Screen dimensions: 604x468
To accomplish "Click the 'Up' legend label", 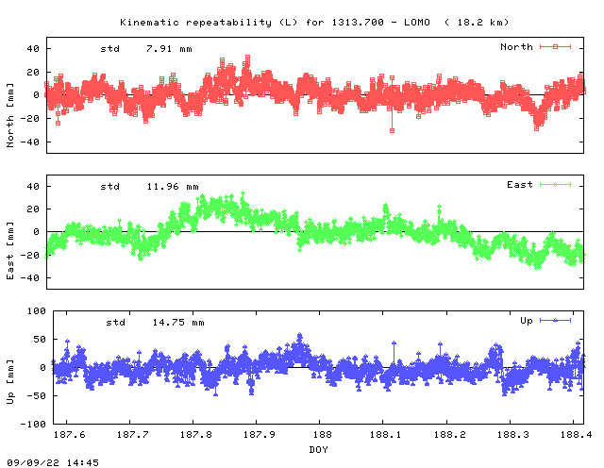I will [527, 321].
